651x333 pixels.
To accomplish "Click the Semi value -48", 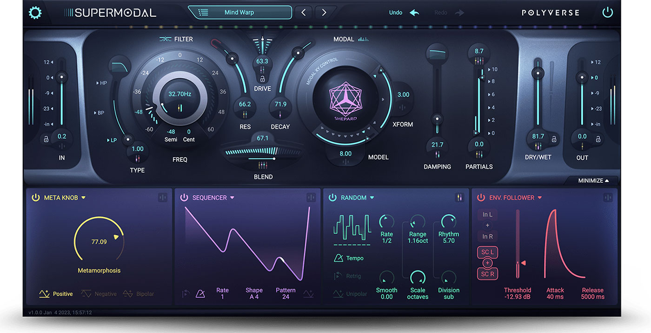I will point(171,132).
